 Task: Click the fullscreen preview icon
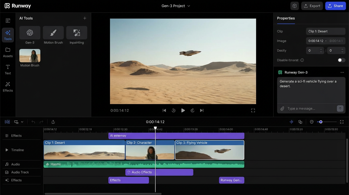click(253, 110)
